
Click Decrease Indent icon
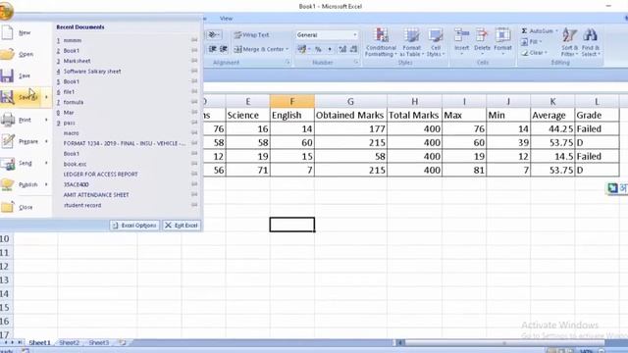click(212, 49)
